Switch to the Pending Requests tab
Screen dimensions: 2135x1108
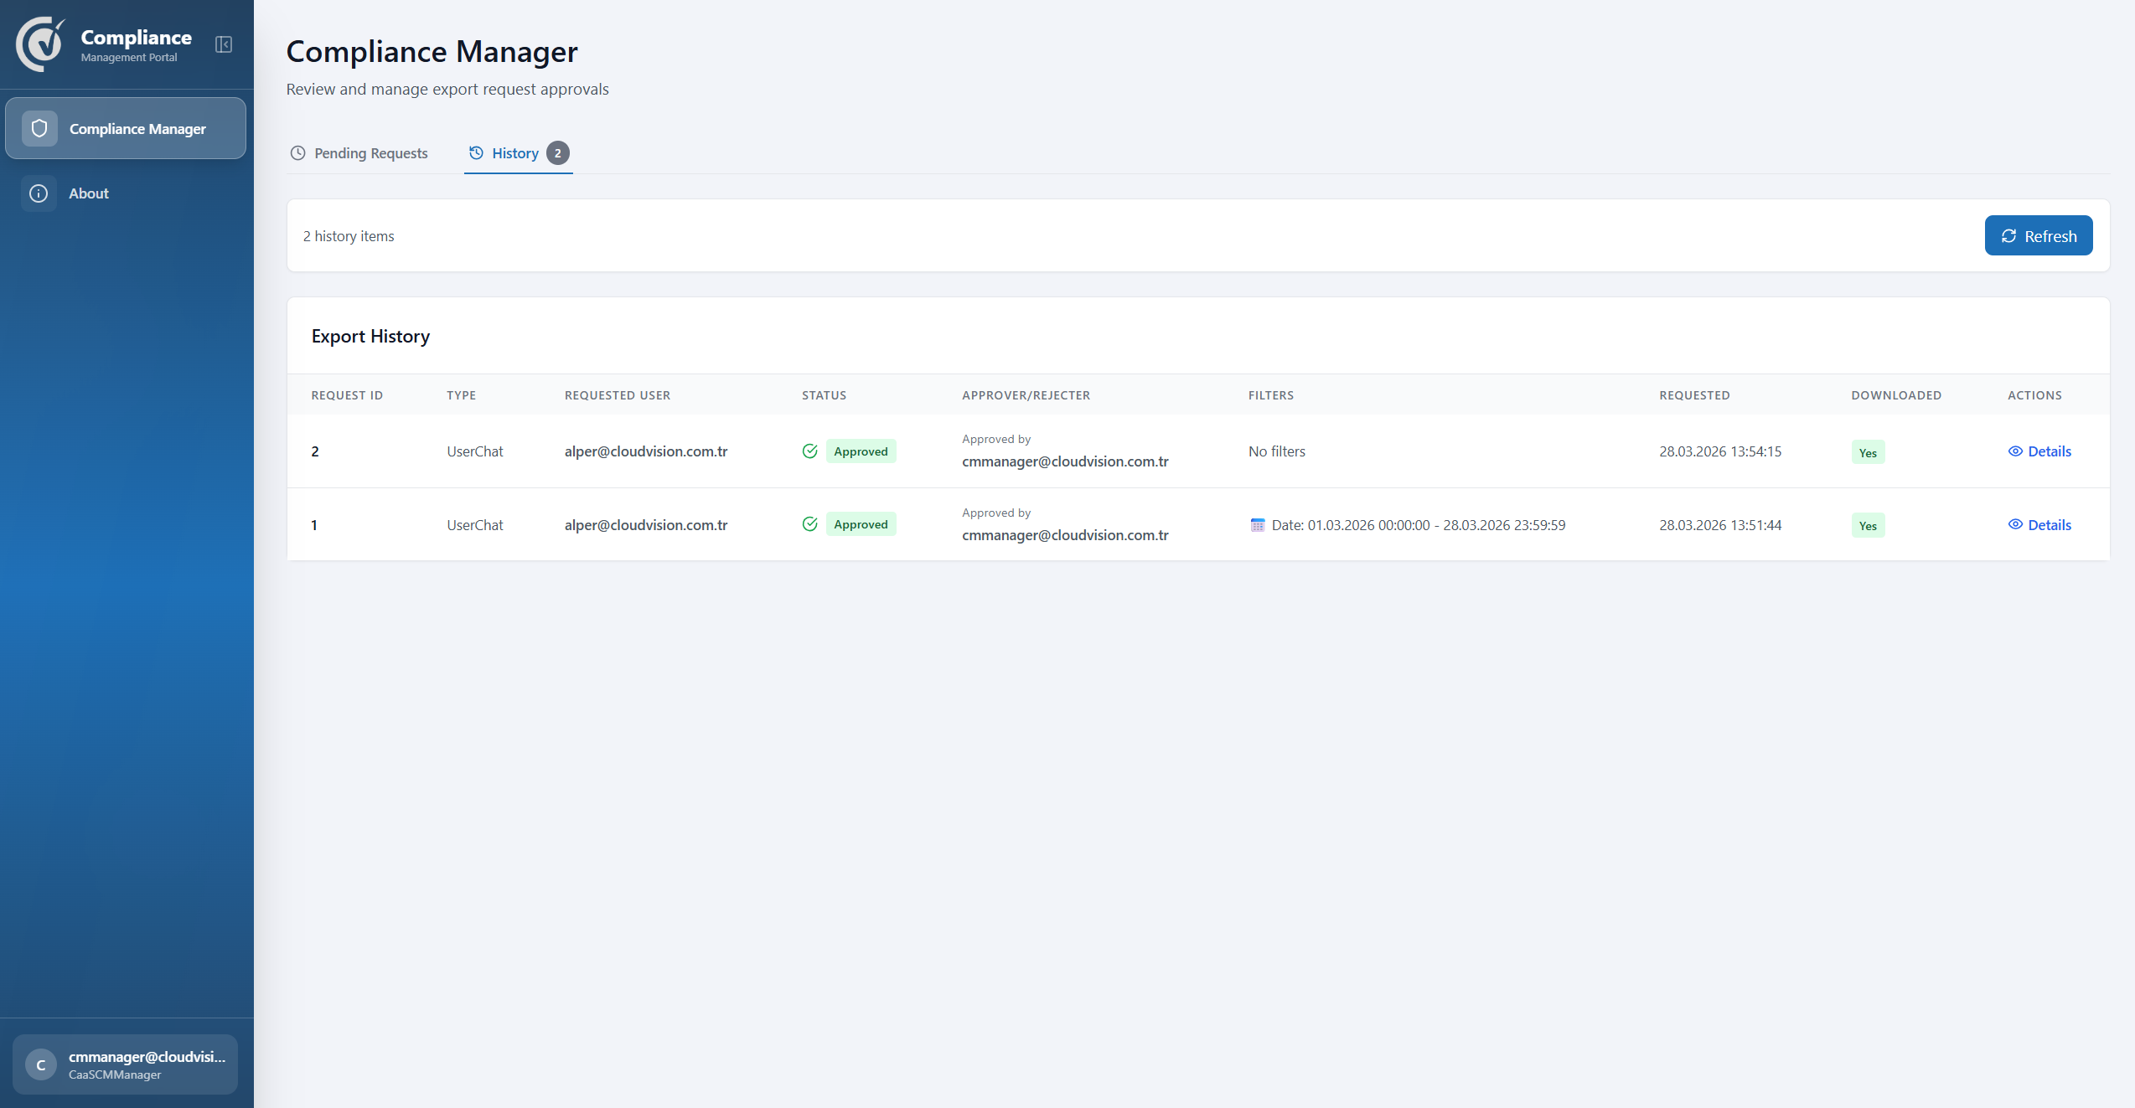[x=370, y=152]
